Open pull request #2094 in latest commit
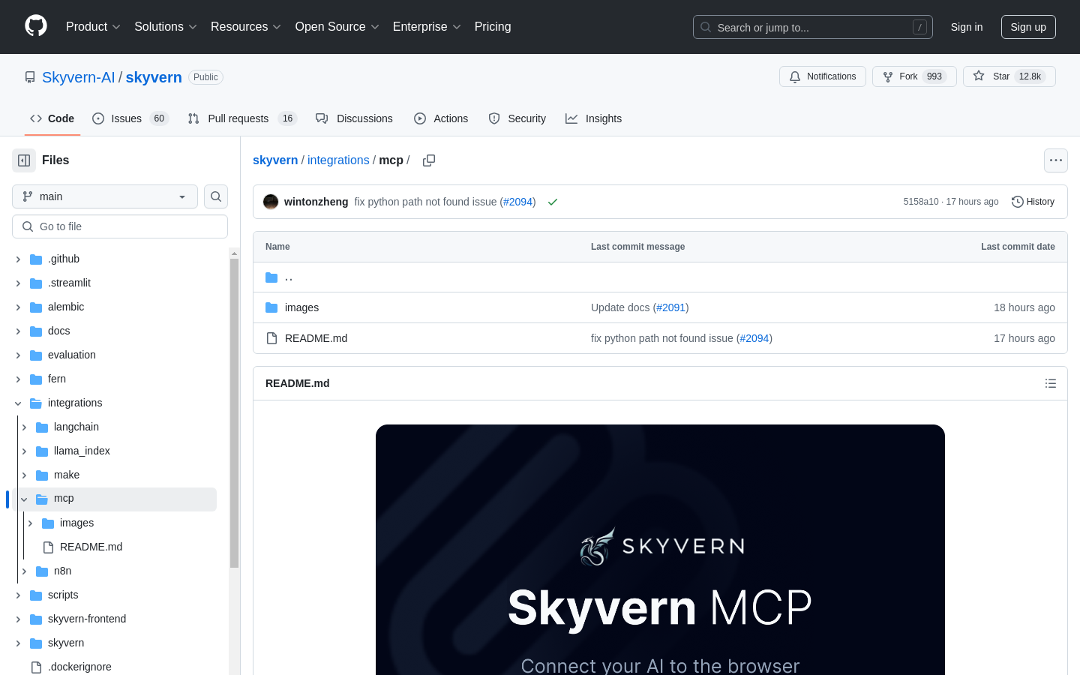 pos(517,202)
